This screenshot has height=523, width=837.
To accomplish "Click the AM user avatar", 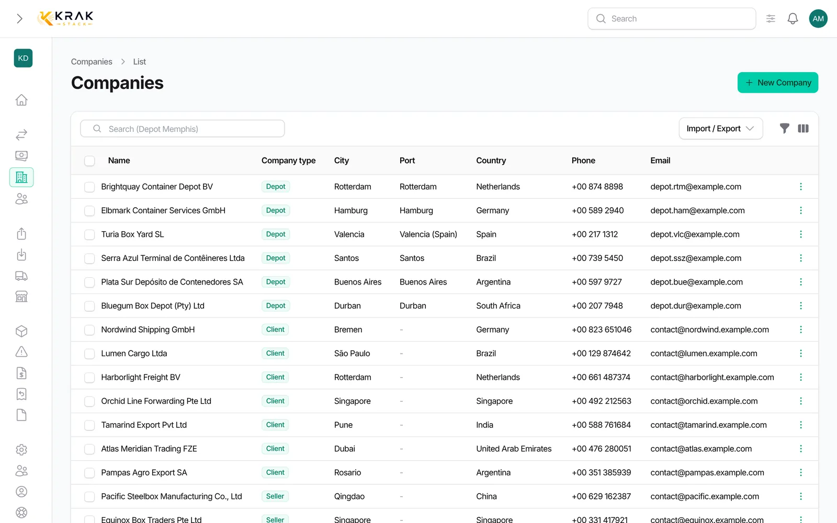I will point(818,19).
